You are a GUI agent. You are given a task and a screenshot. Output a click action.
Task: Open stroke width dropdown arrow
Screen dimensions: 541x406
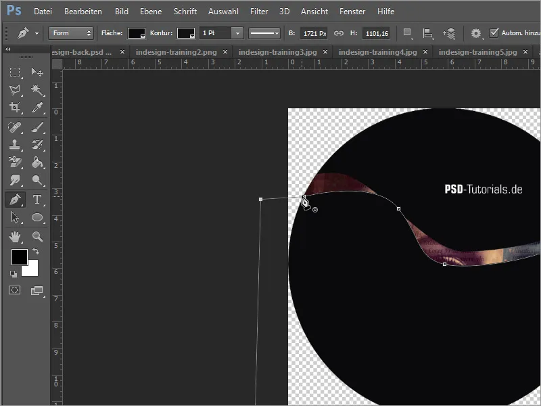coord(237,33)
